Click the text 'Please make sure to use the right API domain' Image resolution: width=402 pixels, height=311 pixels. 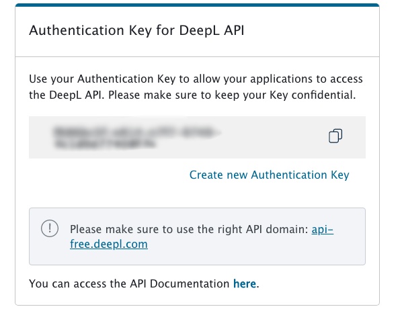(x=189, y=229)
